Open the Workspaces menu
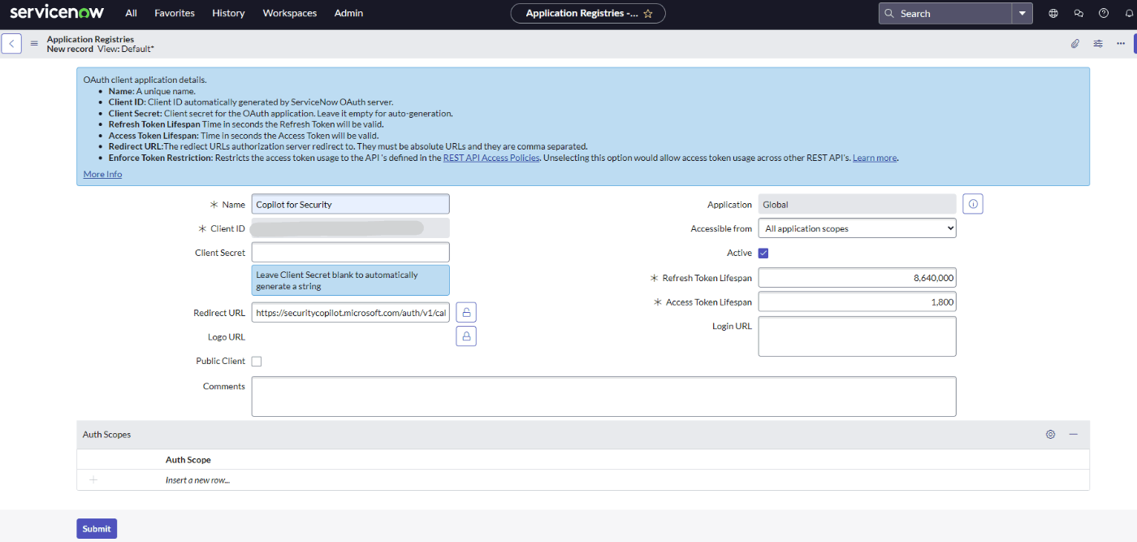This screenshot has height=542, width=1137. tap(290, 13)
